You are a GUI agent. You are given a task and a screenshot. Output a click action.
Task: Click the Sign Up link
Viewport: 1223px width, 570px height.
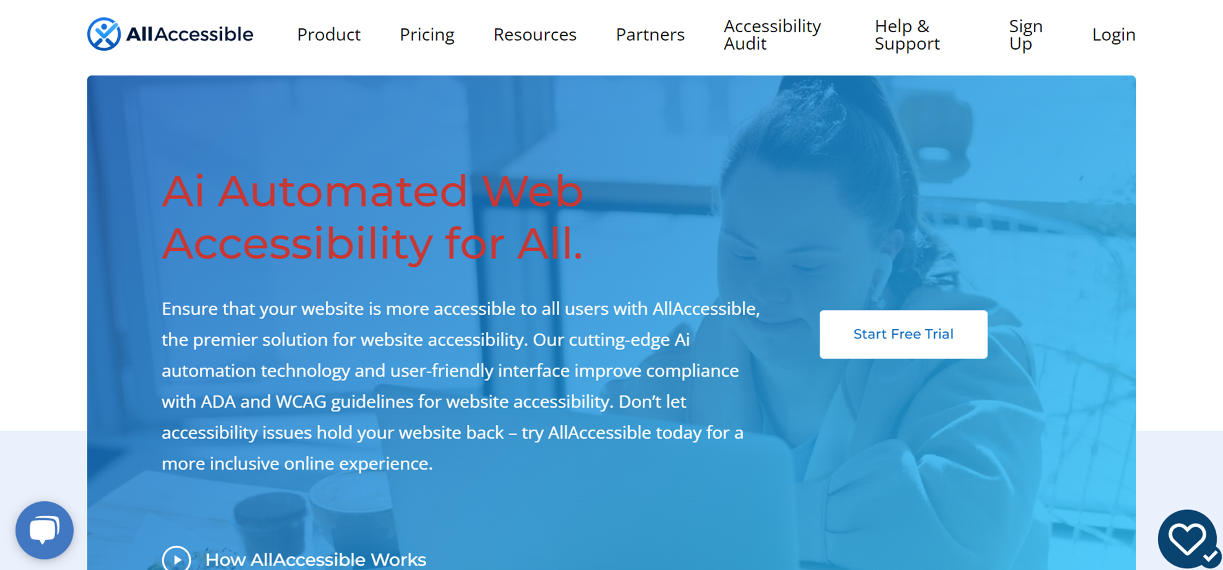[x=1025, y=35]
